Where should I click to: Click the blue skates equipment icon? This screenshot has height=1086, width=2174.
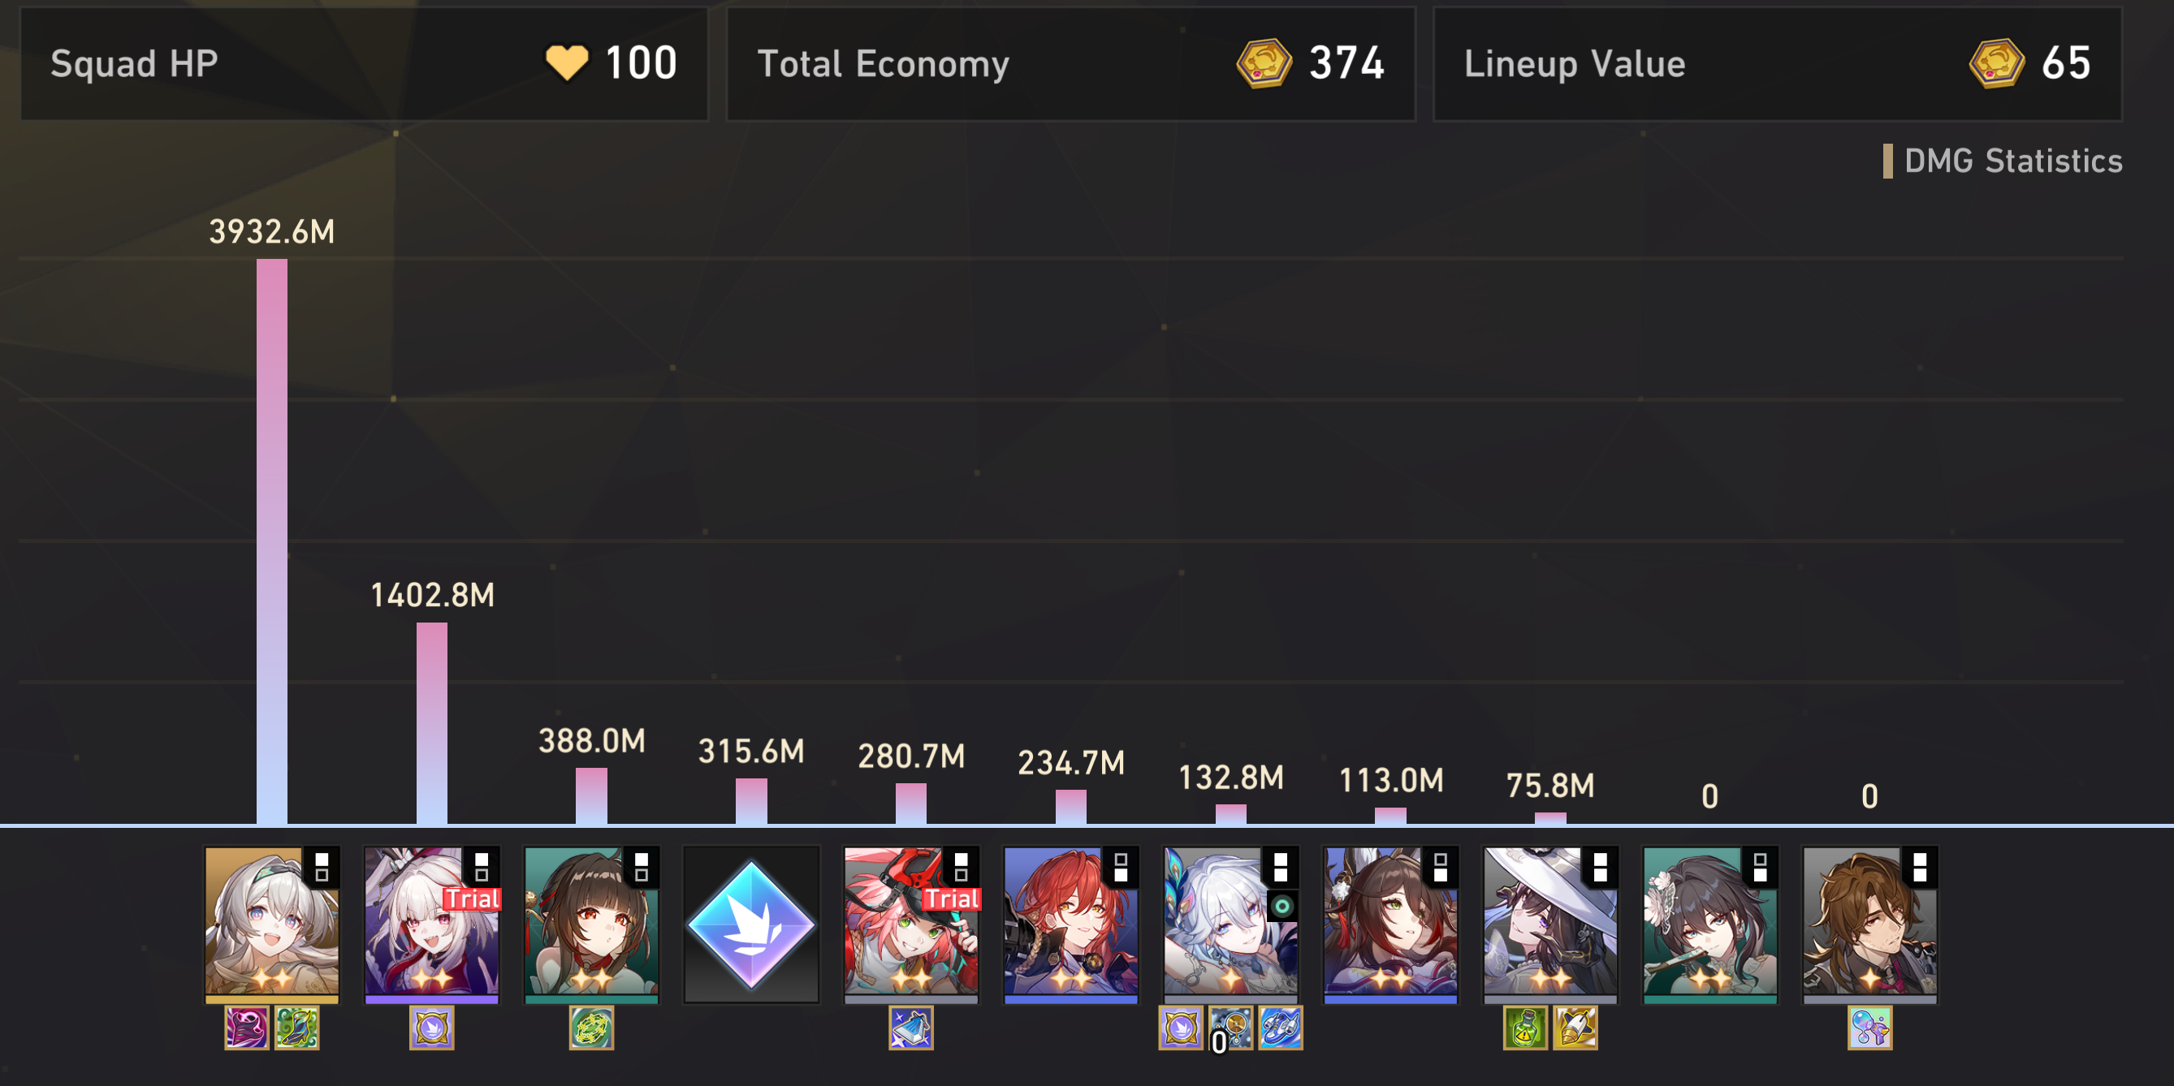tap(1280, 1028)
